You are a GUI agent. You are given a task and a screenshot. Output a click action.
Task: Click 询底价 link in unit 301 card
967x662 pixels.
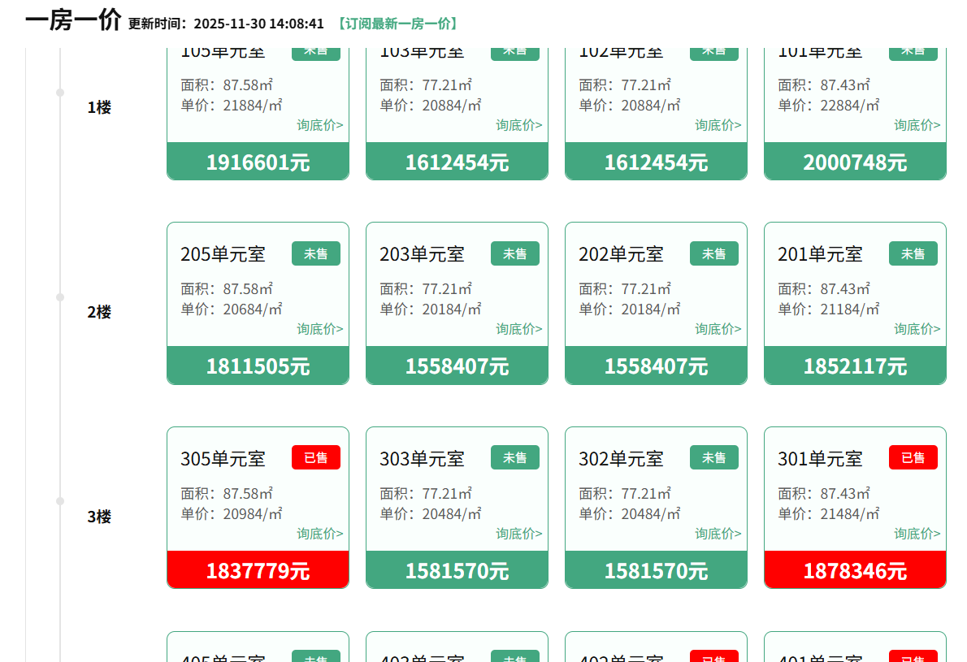pos(917,534)
